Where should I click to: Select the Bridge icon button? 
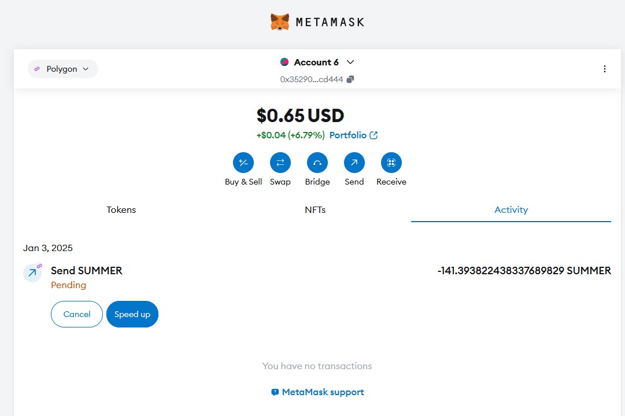tap(317, 163)
